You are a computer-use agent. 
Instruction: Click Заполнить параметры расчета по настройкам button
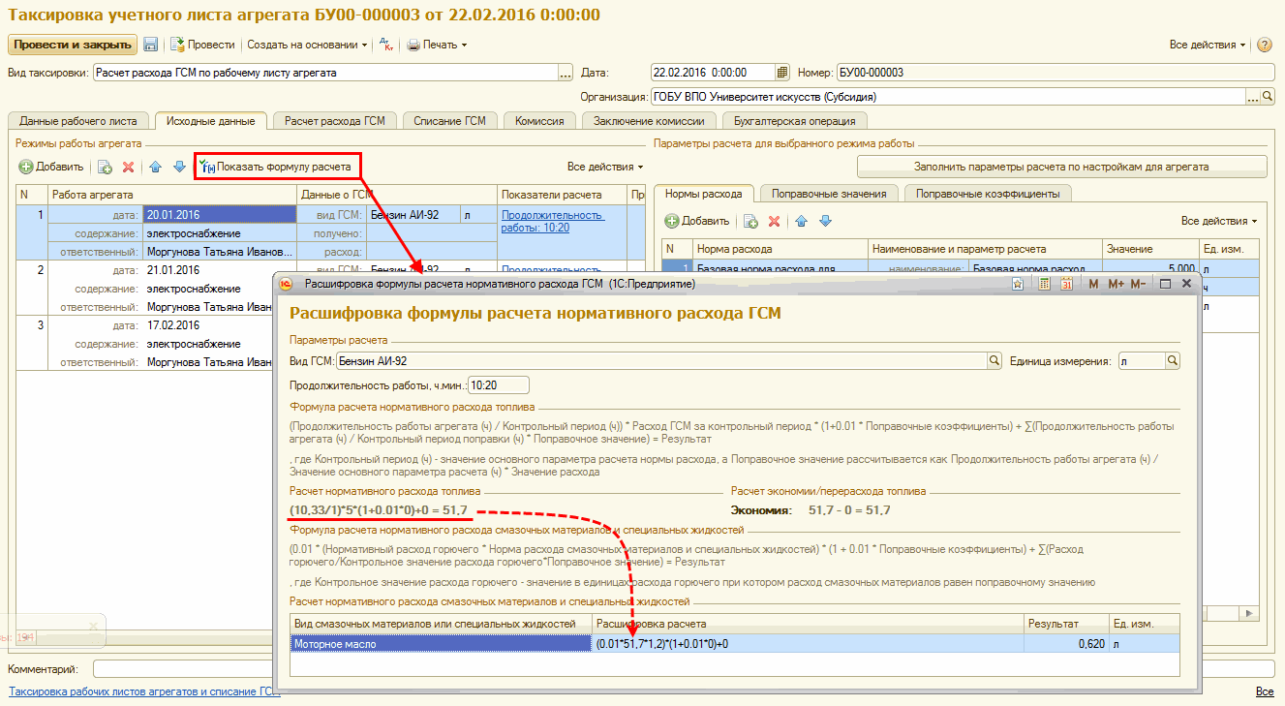pyautogui.click(x=1061, y=167)
